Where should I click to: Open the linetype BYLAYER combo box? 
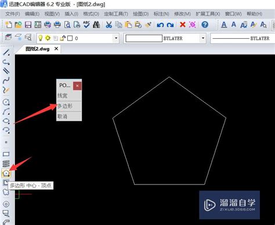tap(243, 38)
